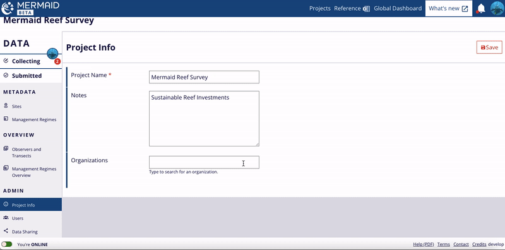Viewport: 505px width, 250px height.
Task: Click into the Project Name field
Action: pyautogui.click(x=204, y=77)
